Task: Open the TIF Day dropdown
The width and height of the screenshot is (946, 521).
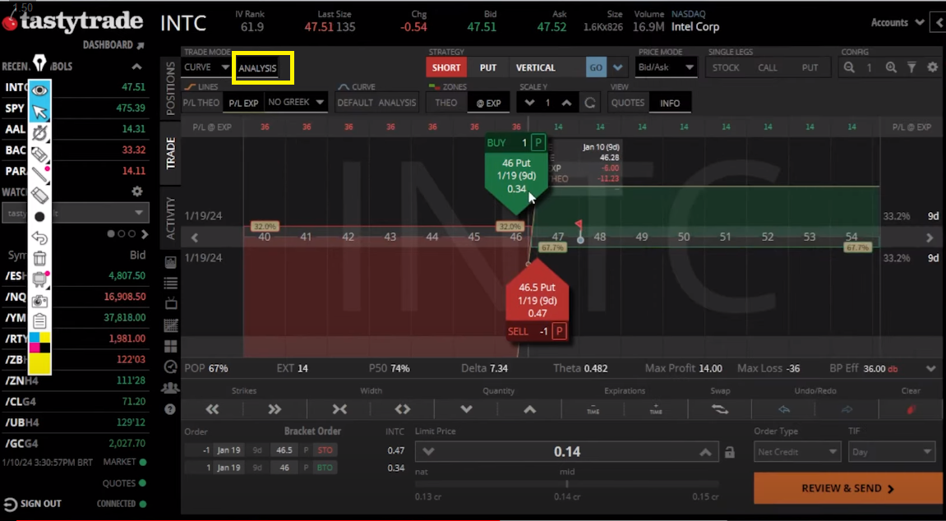Action: 892,452
